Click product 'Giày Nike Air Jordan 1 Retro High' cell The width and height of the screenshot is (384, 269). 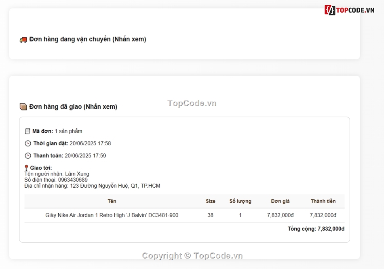click(112, 215)
